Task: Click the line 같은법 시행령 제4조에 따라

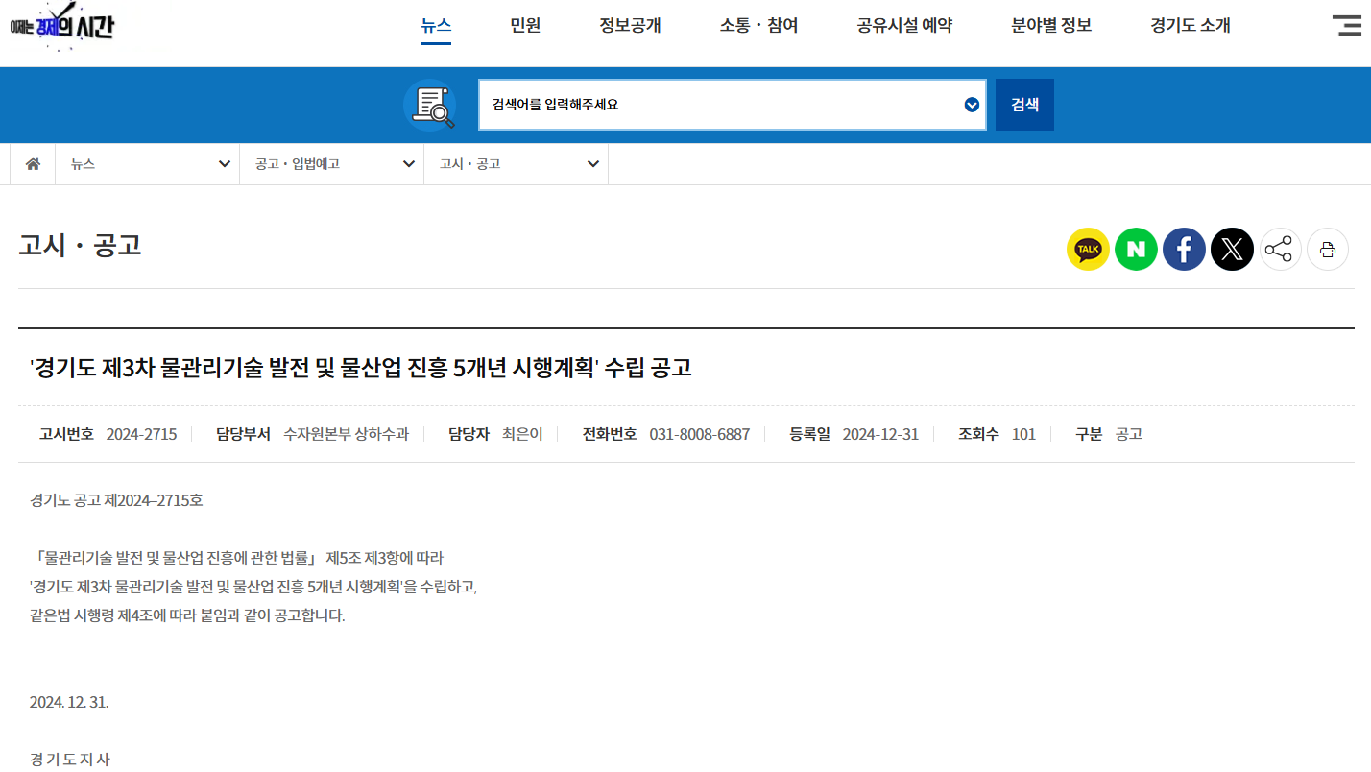Action: [187, 615]
